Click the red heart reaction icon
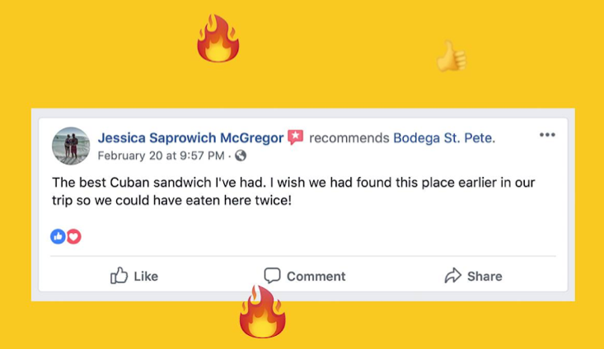The height and width of the screenshot is (349, 604). [73, 237]
